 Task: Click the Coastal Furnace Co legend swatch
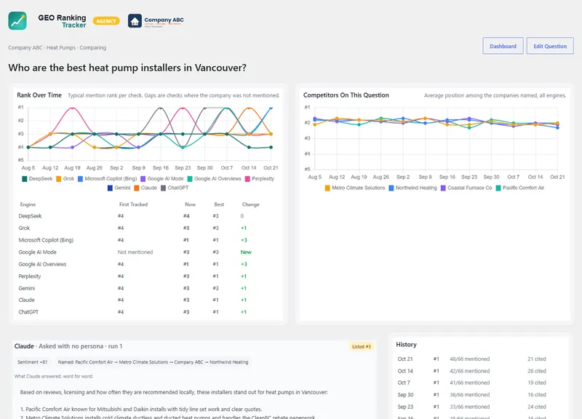443,188
